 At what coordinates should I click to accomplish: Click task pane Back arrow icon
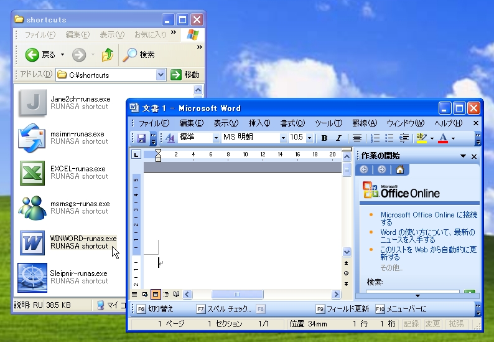pos(364,169)
